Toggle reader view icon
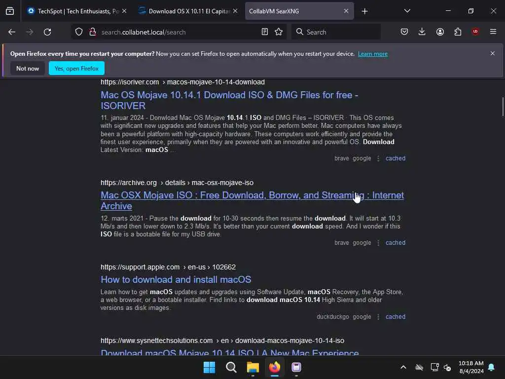Screen dimensions: 505x379 pyautogui.click(x=265, y=32)
